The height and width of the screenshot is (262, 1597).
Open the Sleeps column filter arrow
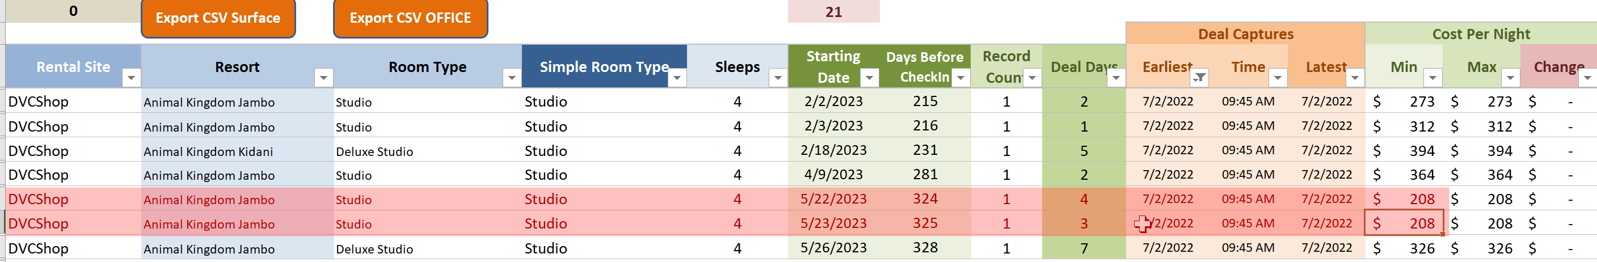click(777, 78)
